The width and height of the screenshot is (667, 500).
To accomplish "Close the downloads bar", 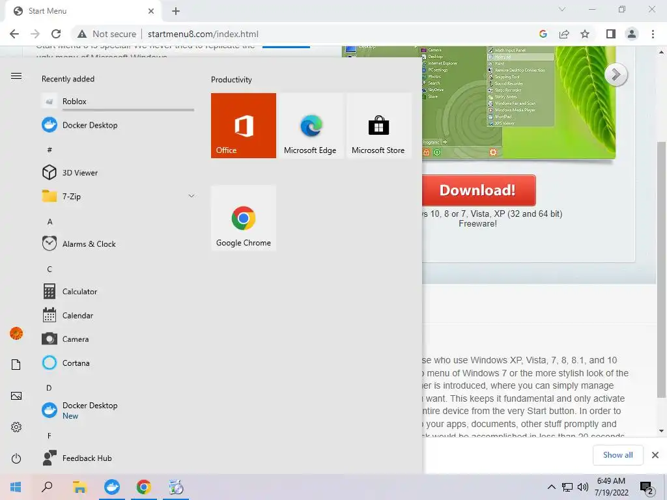I will pos(655,455).
